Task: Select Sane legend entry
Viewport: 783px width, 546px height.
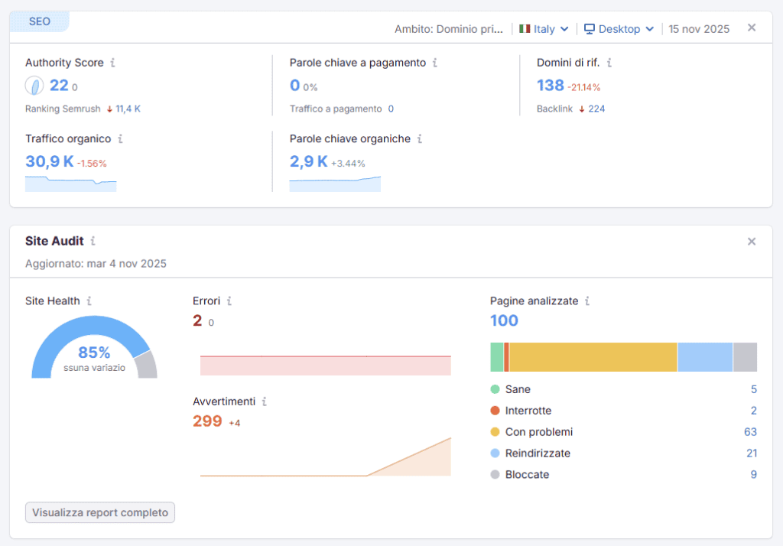Action: 510,389
